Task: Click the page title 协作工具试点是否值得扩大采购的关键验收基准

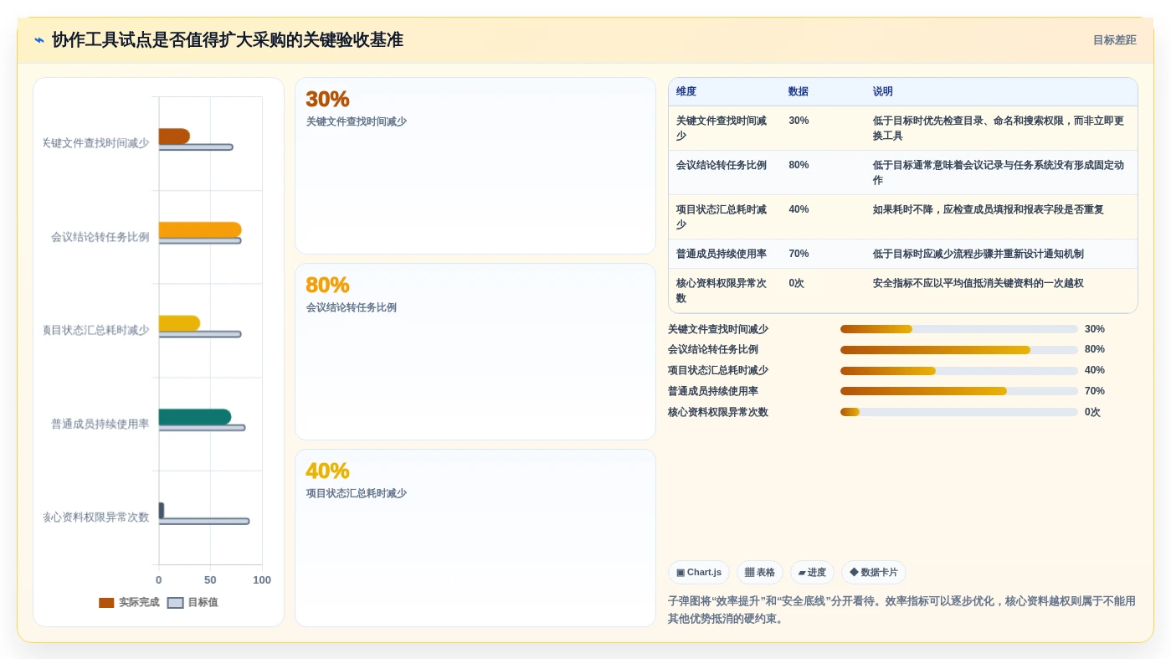Action: tap(228, 40)
